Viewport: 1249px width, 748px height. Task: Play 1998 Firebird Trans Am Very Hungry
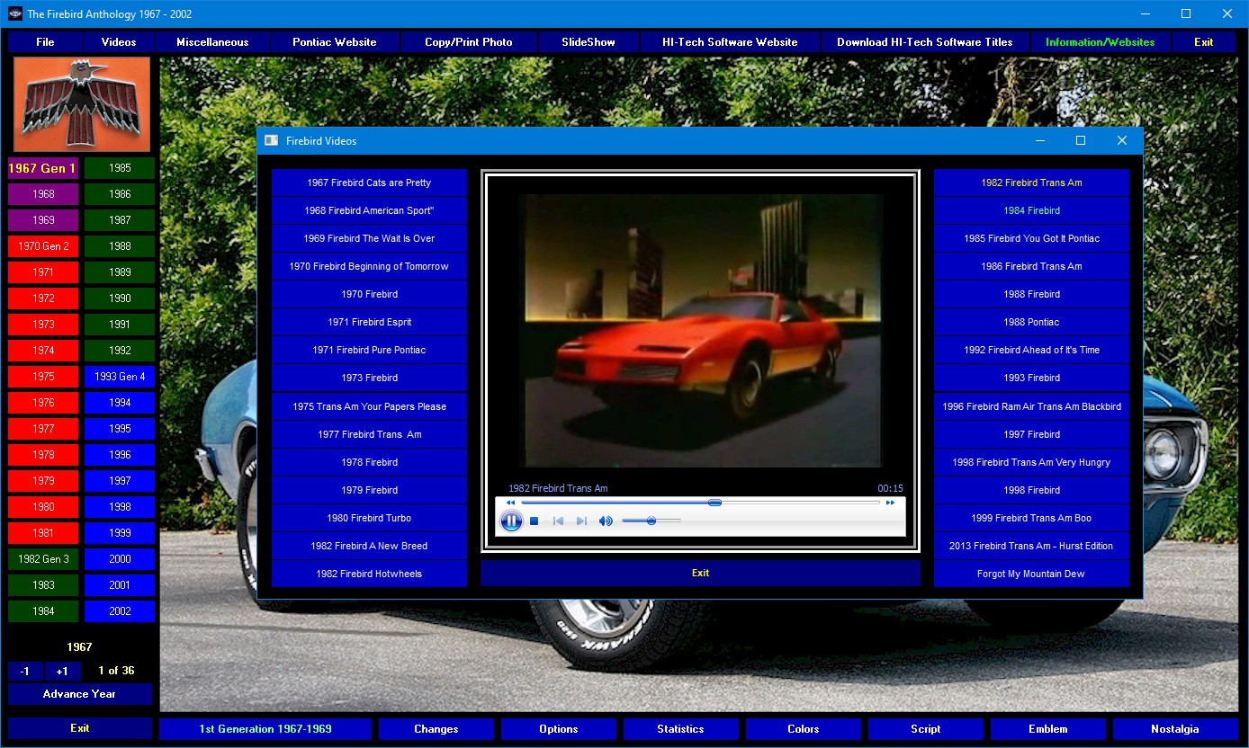(x=1031, y=462)
